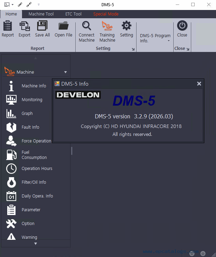The width and height of the screenshot is (216, 257).
Task: Open Parameter clipboard icon
Action: [x=11, y=210]
